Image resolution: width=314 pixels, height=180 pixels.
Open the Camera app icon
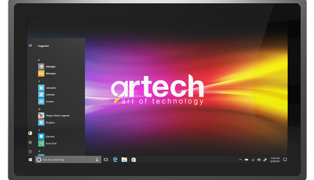(x=41, y=101)
